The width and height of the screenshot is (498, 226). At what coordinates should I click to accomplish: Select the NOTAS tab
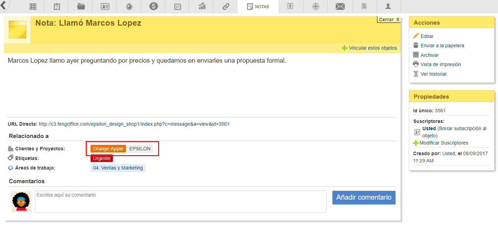[258, 7]
